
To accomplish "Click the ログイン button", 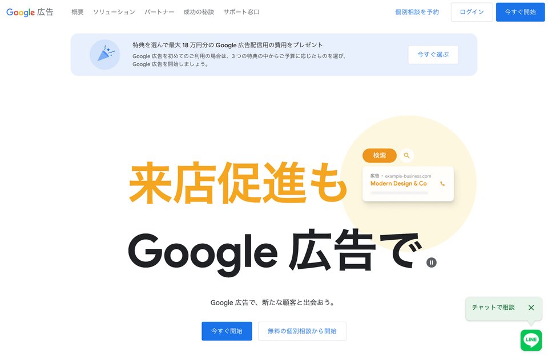I will [x=472, y=12].
